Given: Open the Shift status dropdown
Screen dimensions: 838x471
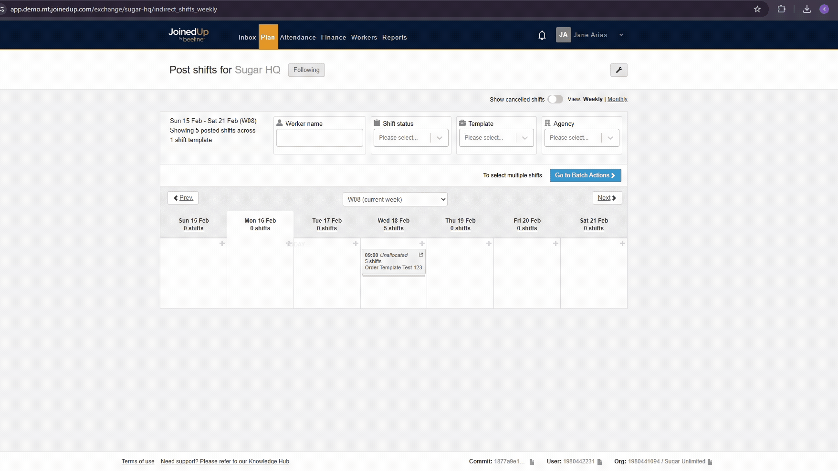Looking at the screenshot, I should (410, 138).
